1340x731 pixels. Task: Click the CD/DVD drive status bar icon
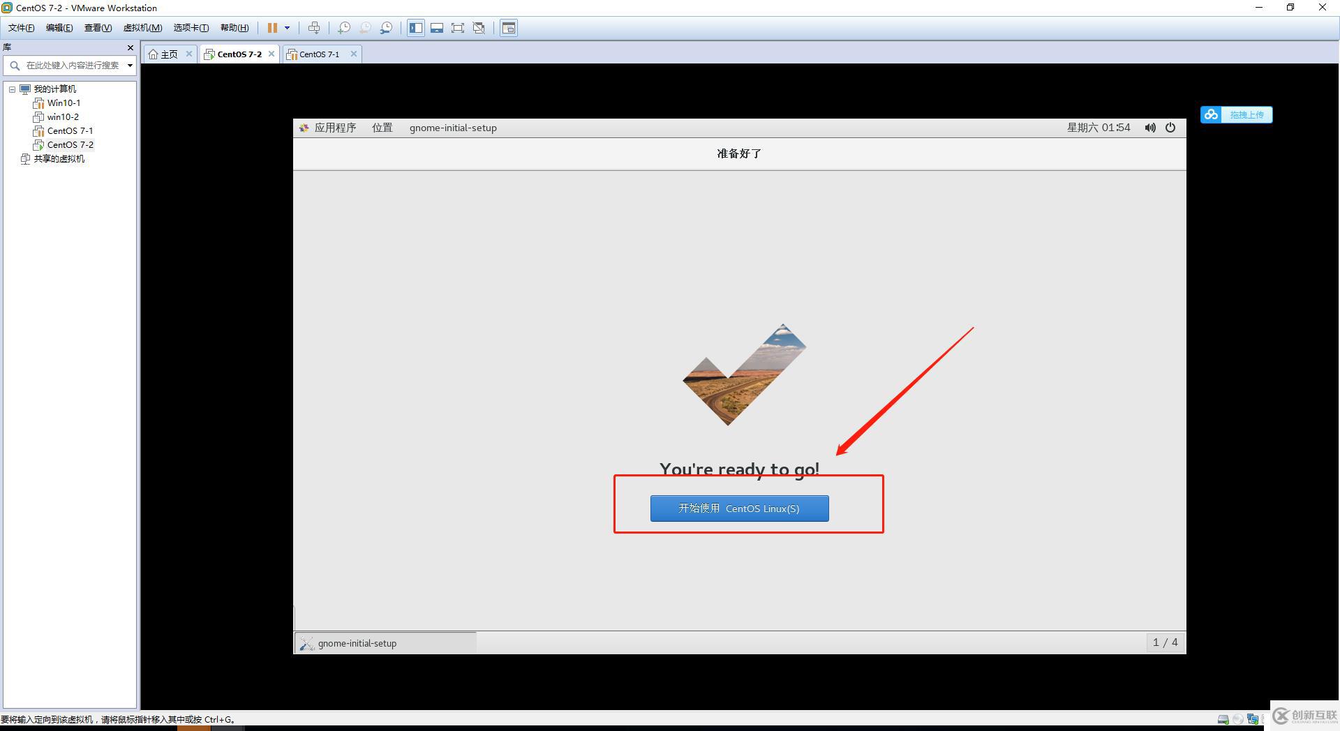[x=1238, y=719]
